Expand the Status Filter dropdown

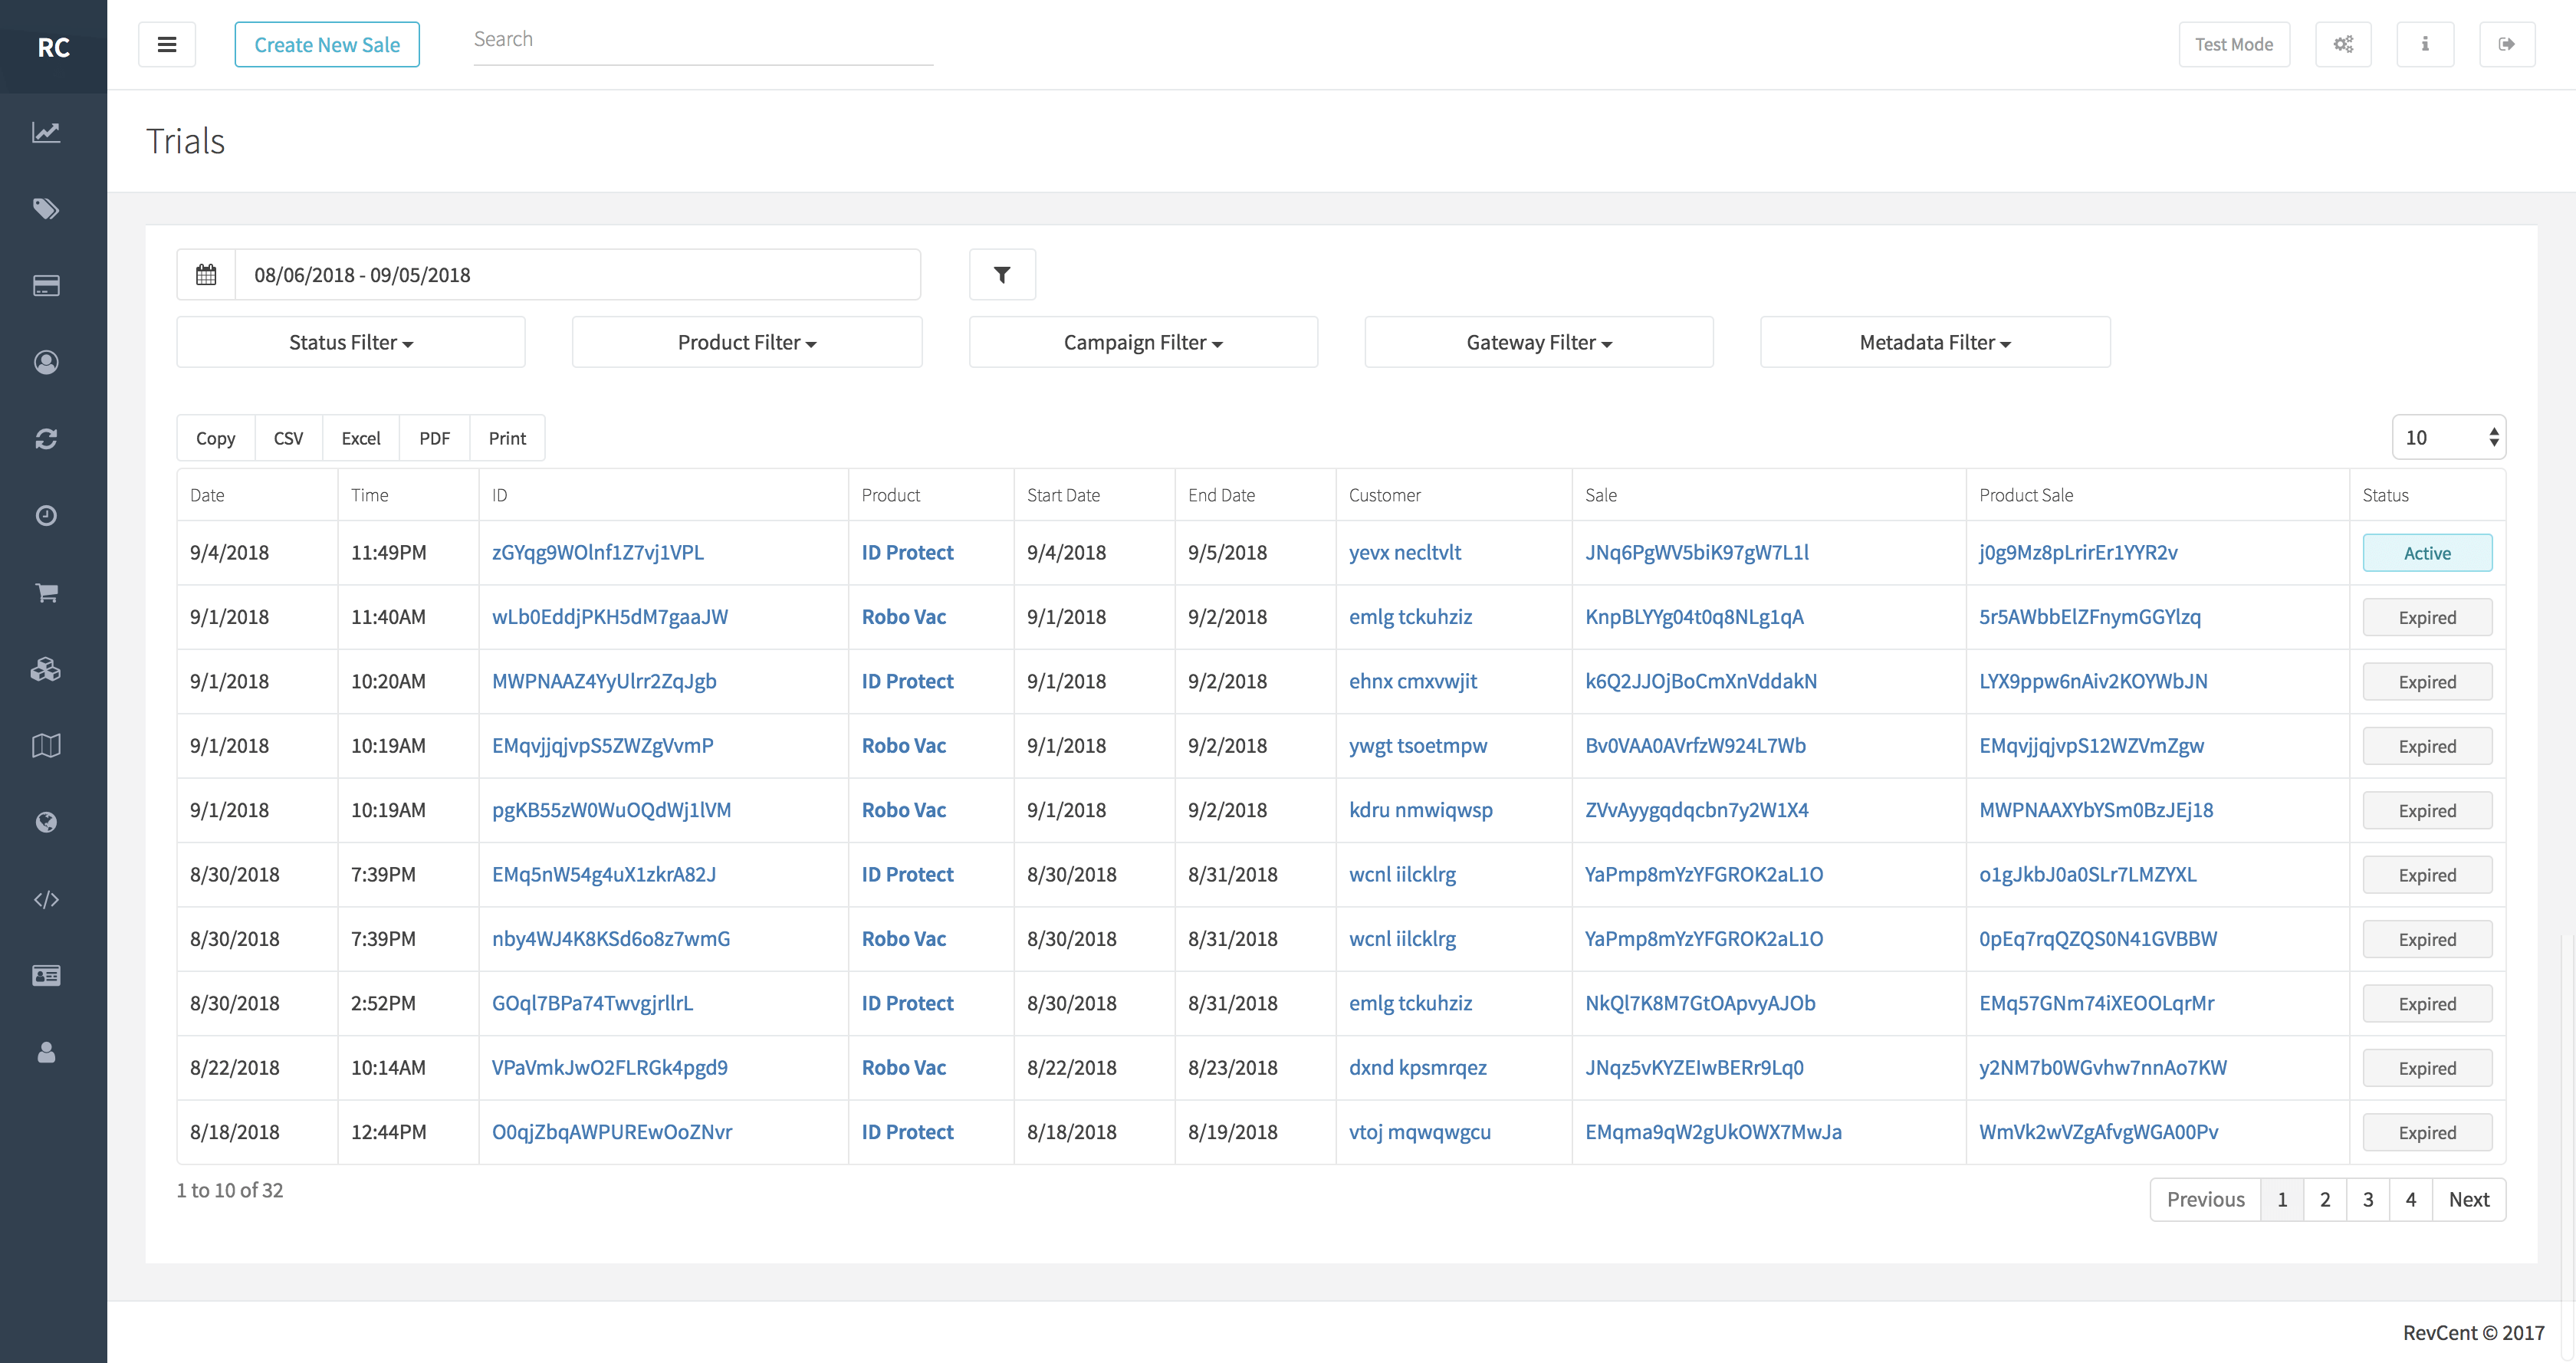point(351,343)
